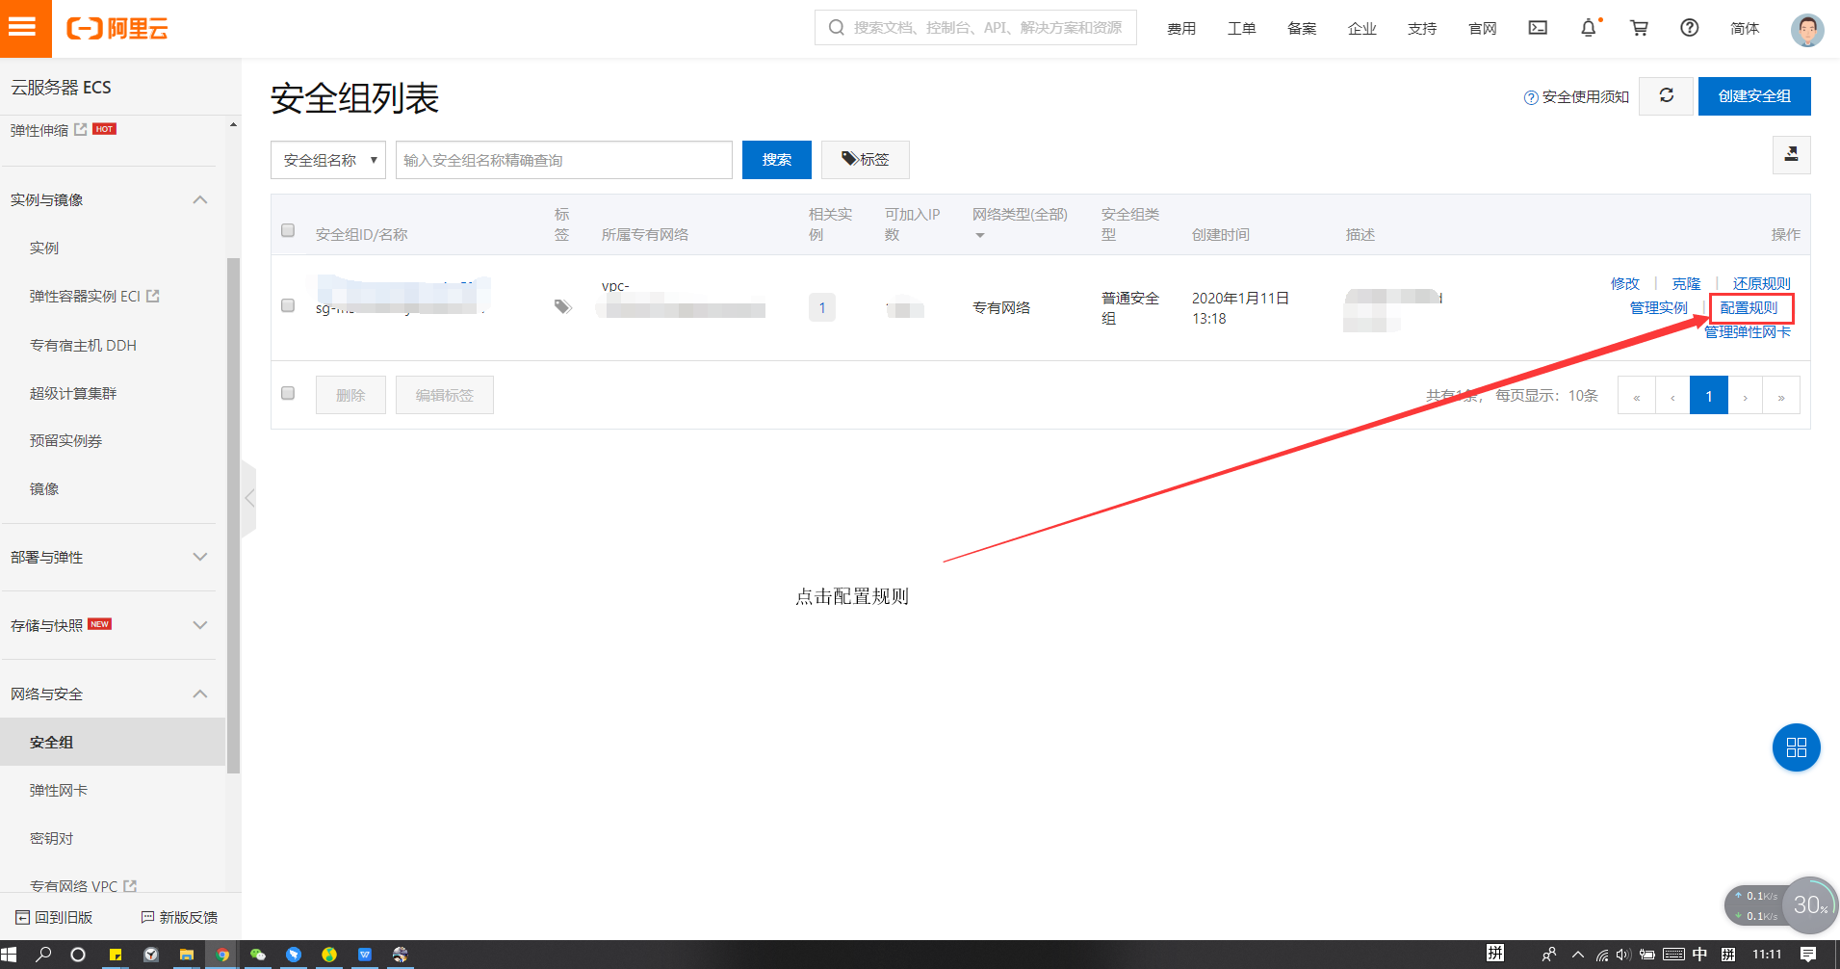
Task: Open the 安全组名称 search type dropdown
Action: point(327,160)
